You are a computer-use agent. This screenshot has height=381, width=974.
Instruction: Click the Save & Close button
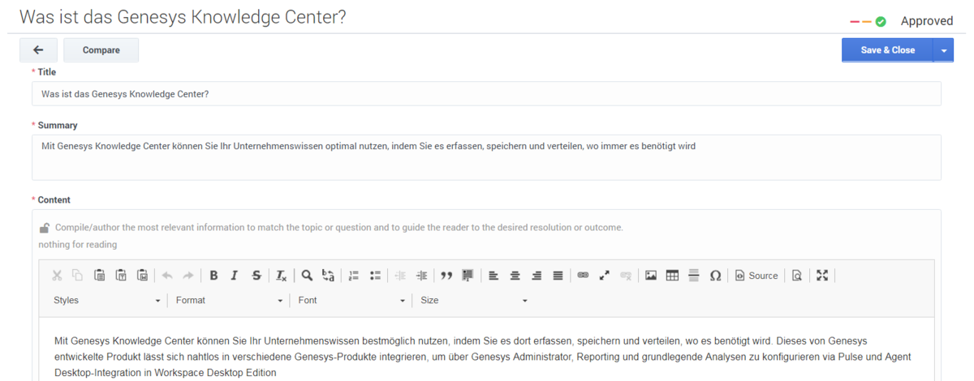887,50
